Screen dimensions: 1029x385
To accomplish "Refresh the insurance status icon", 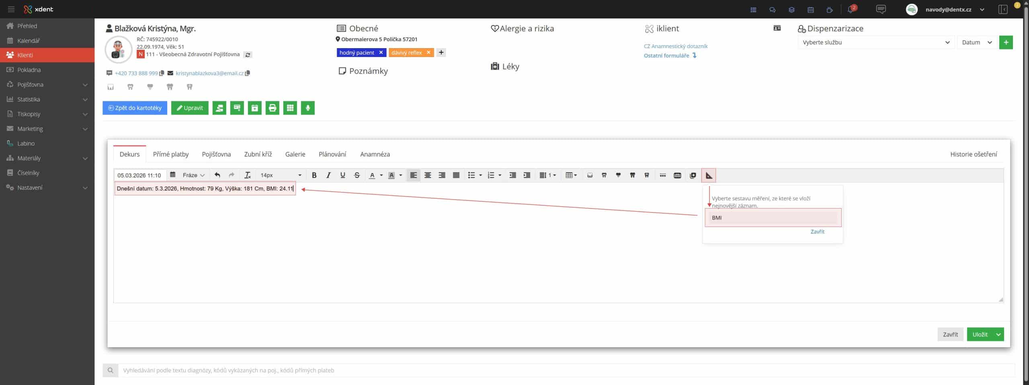I will point(248,55).
